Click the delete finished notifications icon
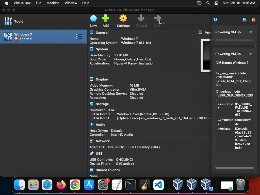260x195 pixels. (x=254, y=20)
